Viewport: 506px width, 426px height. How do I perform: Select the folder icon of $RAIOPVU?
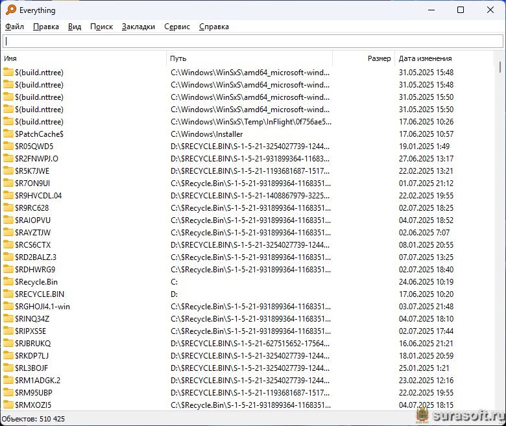8,220
